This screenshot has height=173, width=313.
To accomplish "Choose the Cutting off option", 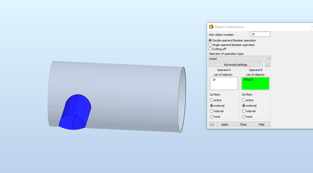I will [x=210, y=49].
